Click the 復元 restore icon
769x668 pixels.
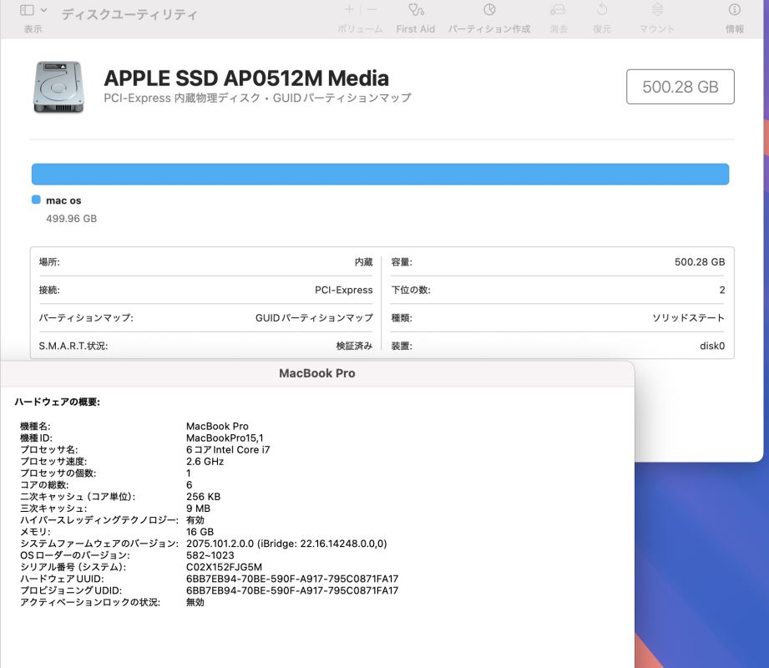point(602,10)
